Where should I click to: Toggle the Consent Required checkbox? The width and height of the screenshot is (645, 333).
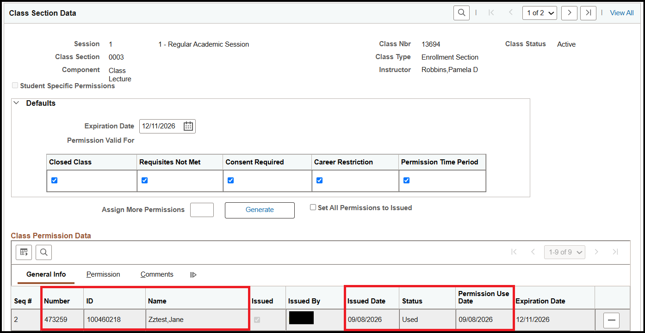[230, 181]
